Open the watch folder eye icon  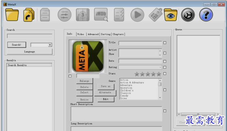[170, 15]
